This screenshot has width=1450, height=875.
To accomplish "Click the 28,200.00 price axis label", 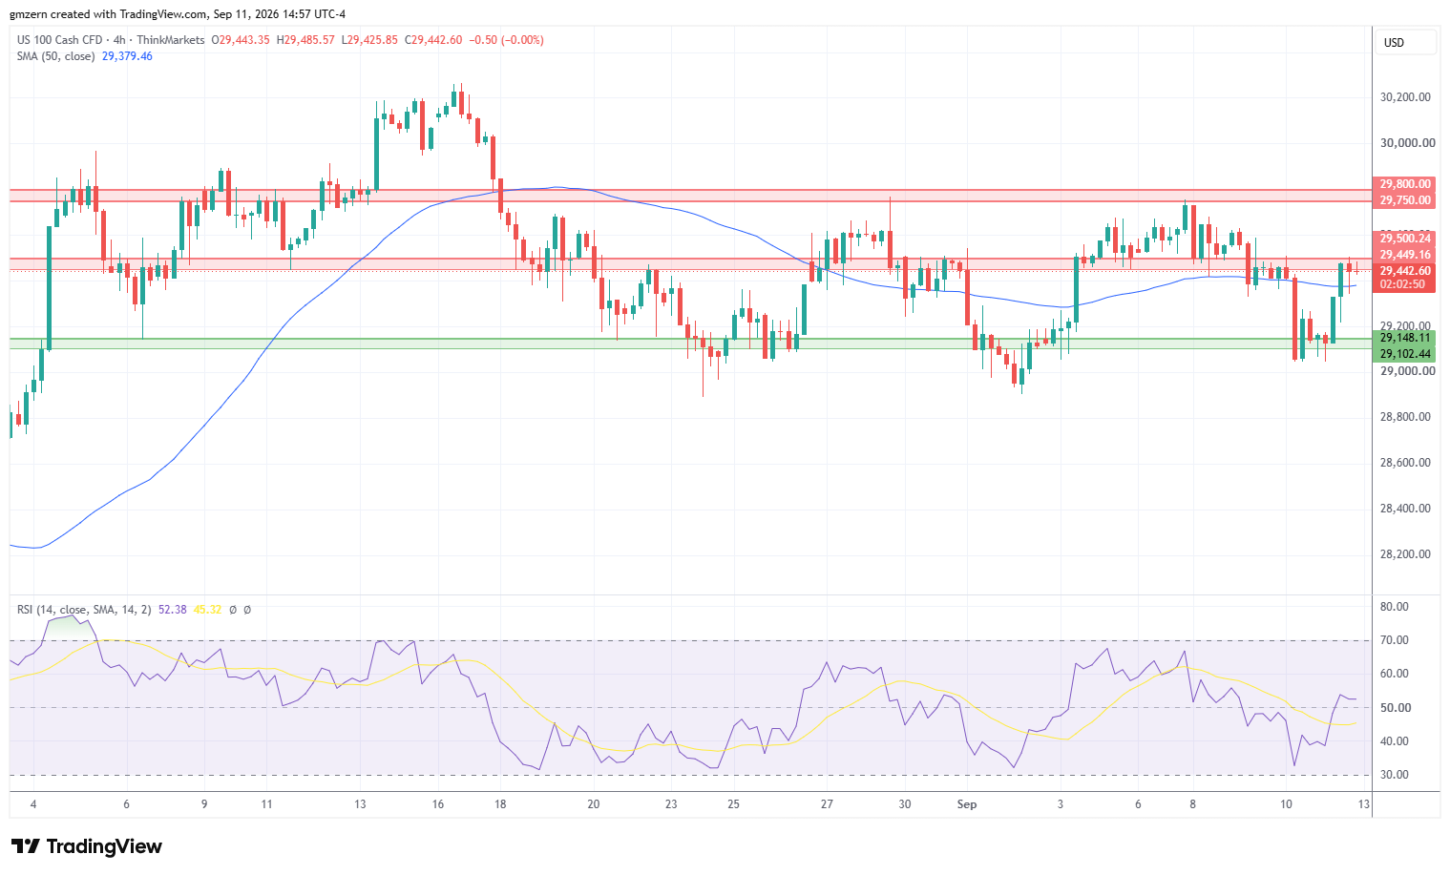I will pyautogui.click(x=1405, y=554).
